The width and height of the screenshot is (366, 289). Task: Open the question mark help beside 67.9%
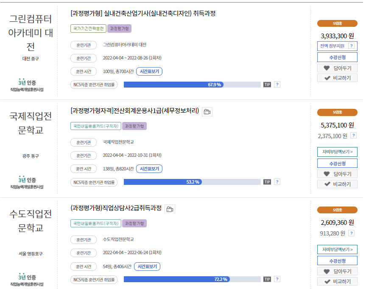[277, 85]
